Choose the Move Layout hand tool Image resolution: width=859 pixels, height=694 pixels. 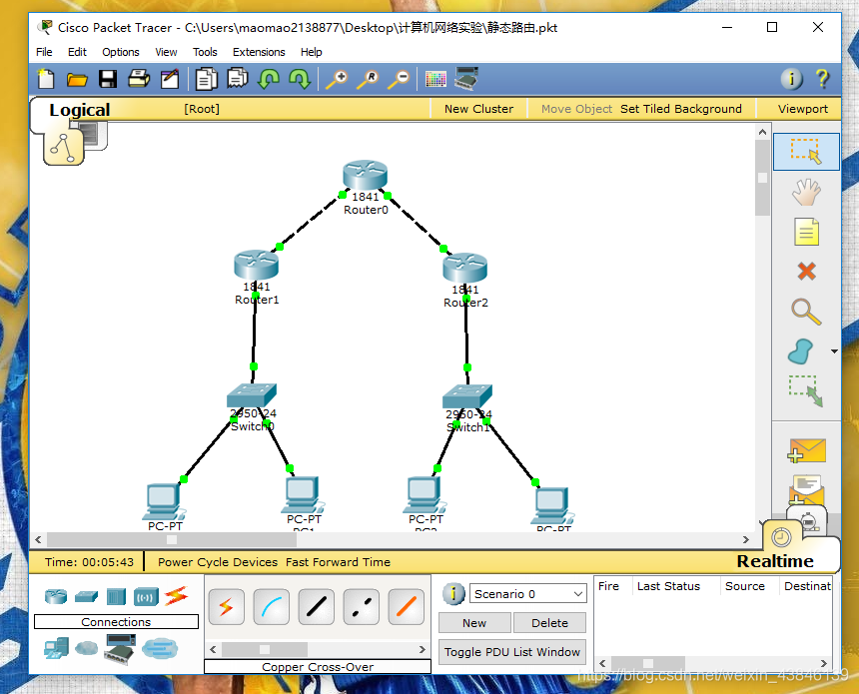[806, 193]
